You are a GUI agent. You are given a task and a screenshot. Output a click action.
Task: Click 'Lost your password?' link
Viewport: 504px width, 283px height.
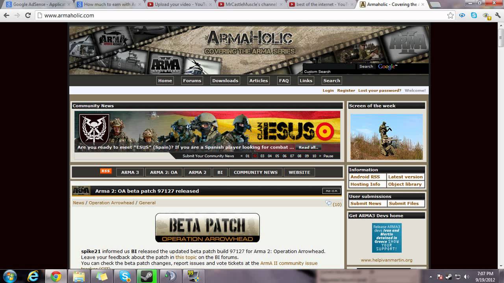point(380,90)
